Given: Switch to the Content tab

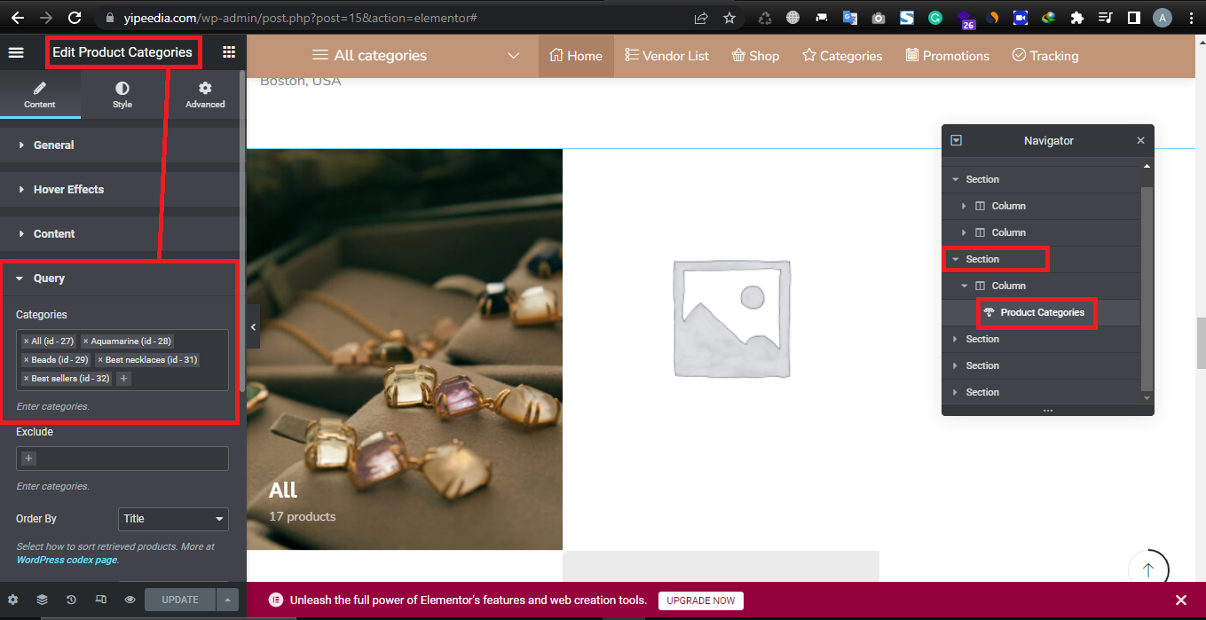Looking at the screenshot, I should pos(40,95).
